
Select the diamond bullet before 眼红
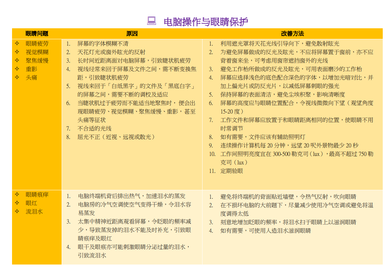point(17,203)
